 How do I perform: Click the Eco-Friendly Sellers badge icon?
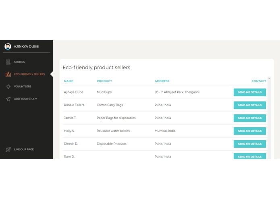pos(8,74)
